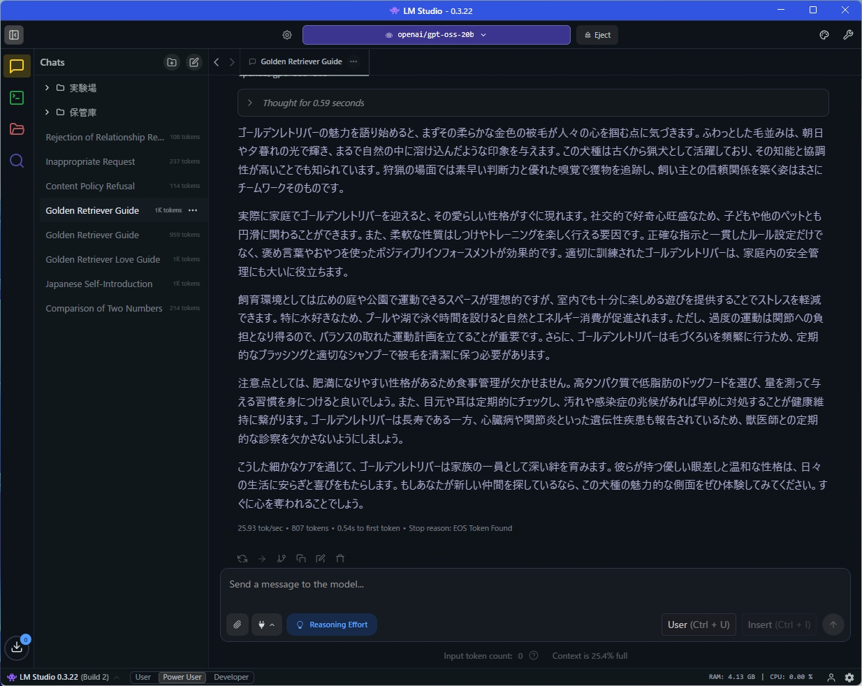
Task: Open Golden Retriever Guide tab options menu
Action: pyautogui.click(x=353, y=61)
